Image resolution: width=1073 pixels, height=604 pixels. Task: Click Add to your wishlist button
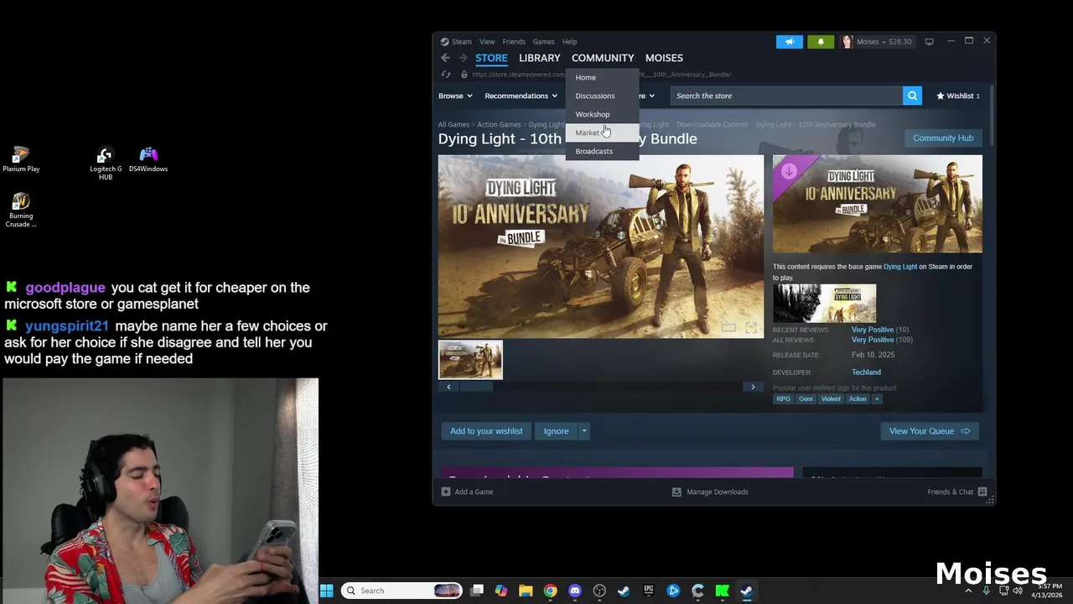(x=486, y=431)
